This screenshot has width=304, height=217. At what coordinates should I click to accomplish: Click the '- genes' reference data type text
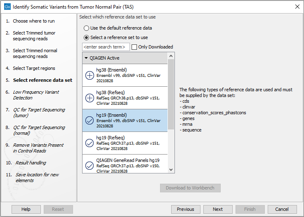[187, 118]
